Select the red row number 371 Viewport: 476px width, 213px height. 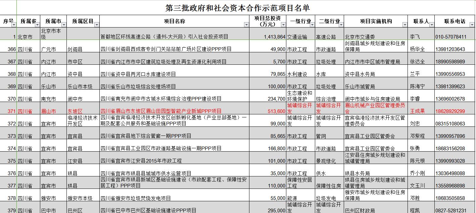[x=8, y=108]
